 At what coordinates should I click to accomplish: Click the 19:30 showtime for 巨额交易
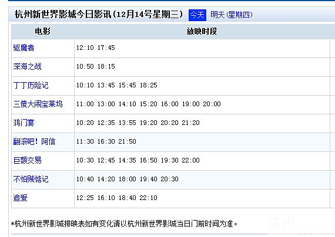pyautogui.click(x=170, y=160)
